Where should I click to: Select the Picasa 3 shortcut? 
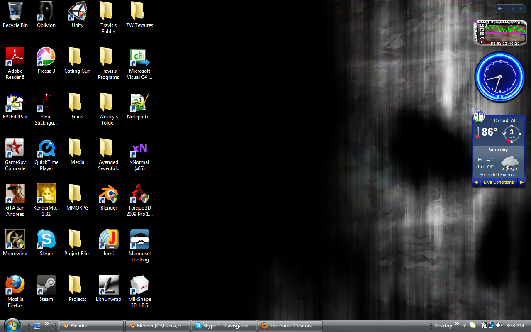[46, 60]
